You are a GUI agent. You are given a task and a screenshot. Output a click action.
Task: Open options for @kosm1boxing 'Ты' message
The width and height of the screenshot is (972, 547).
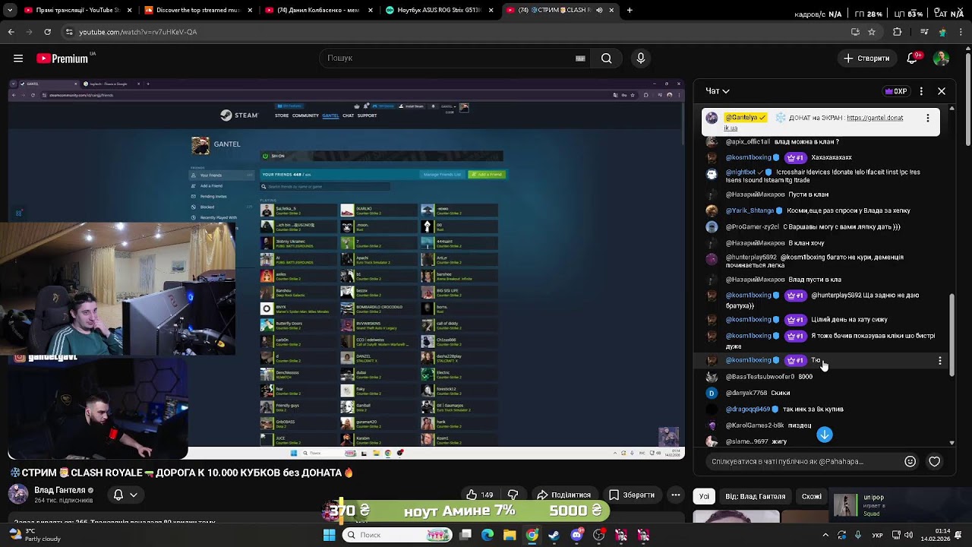[x=940, y=361]
